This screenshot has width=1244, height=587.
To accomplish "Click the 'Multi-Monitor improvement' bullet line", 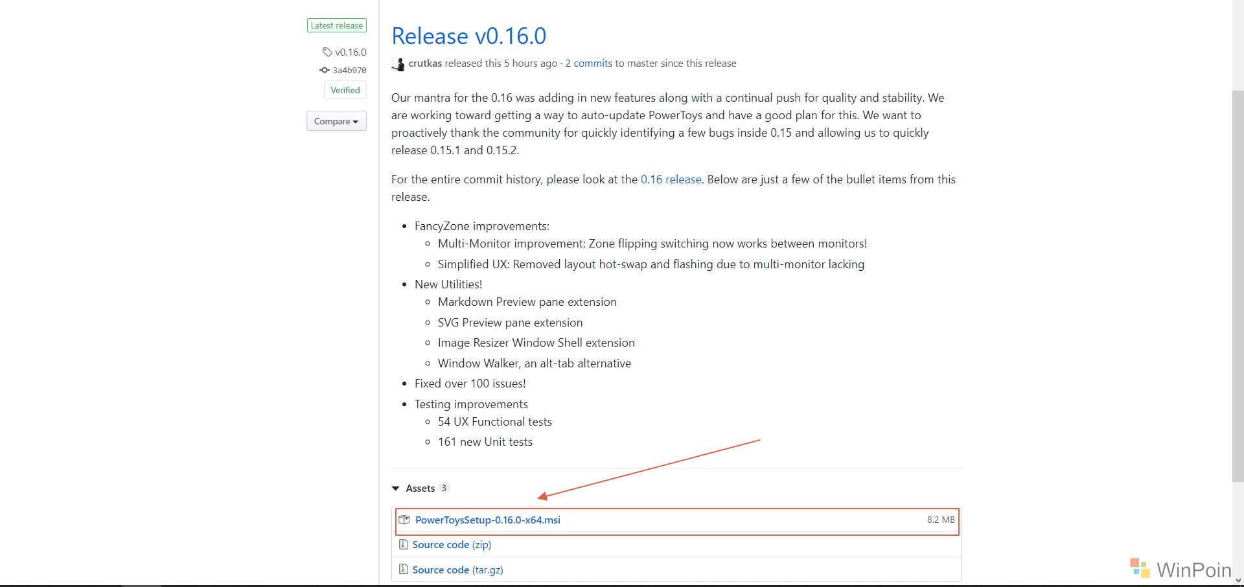I will click(652, 244).
